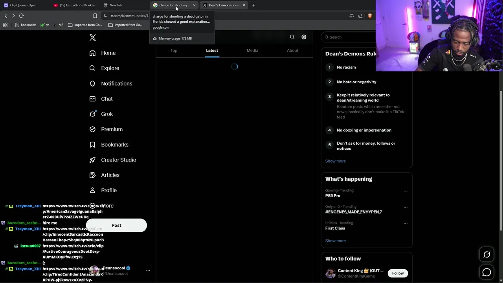The height and width of the screenshot is (283, 503).
Task: Click the X logo icon
Action: [x=93, y=37]
